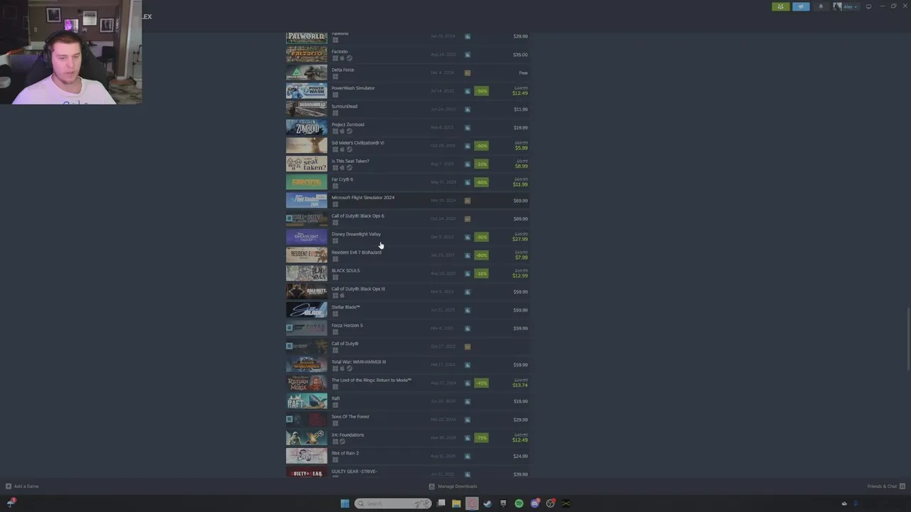Click review icon for Stellar Blade
This screenshot has width=911, height=512.
[x=468, y=310]
